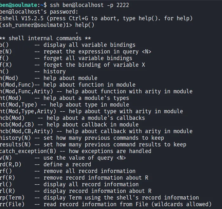This screenshot has height=209, width=222.
Task: Click the h() history entry
Action: 33,71
